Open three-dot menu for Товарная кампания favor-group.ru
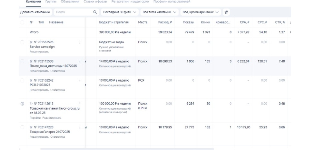This screenshot has width=324, height=150. [x=80, y=104]
